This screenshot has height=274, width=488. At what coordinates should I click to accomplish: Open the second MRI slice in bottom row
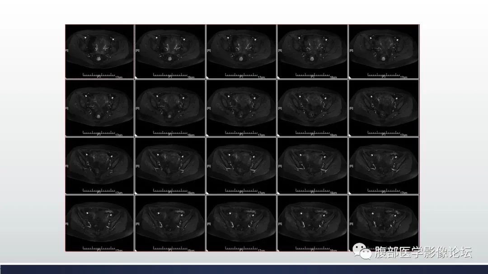point(170,223)
